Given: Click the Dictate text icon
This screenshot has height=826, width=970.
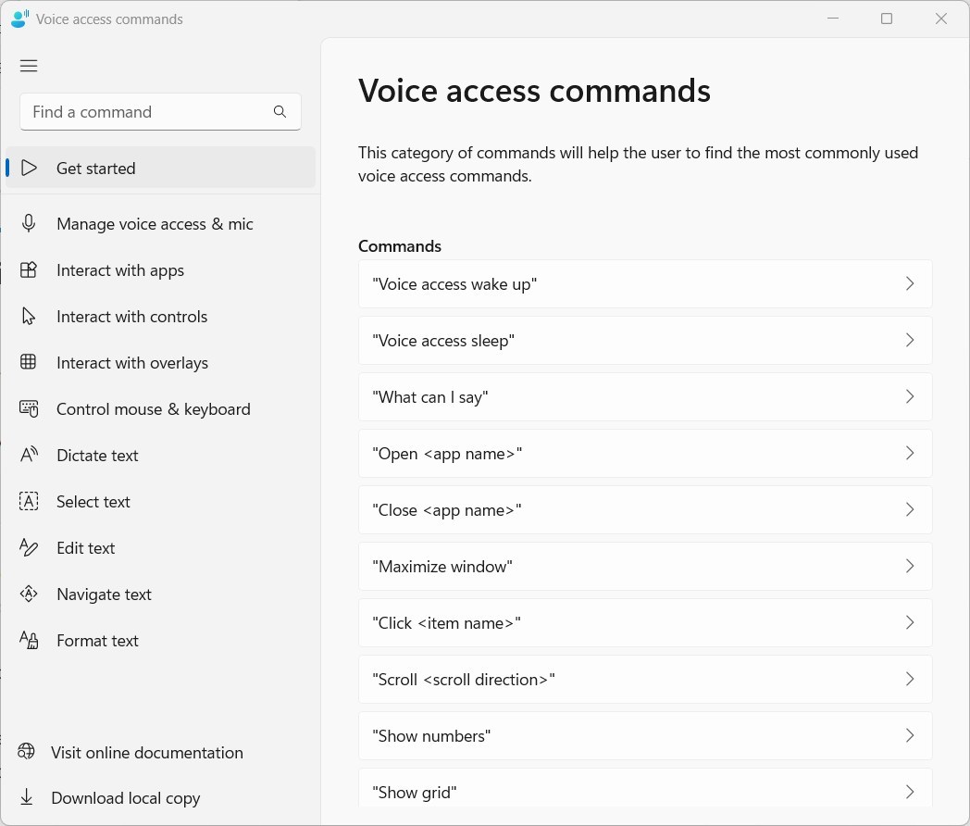Looking at the screenshot, I should (x=28, y=455).
